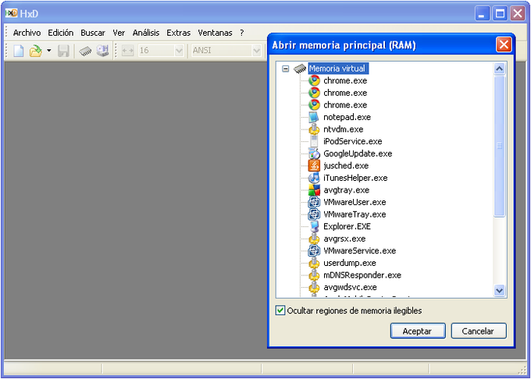Select the ntvdm.exe process name
Image resolution: width=531 pixels, height=379 pixels.
tap(344, 129)
